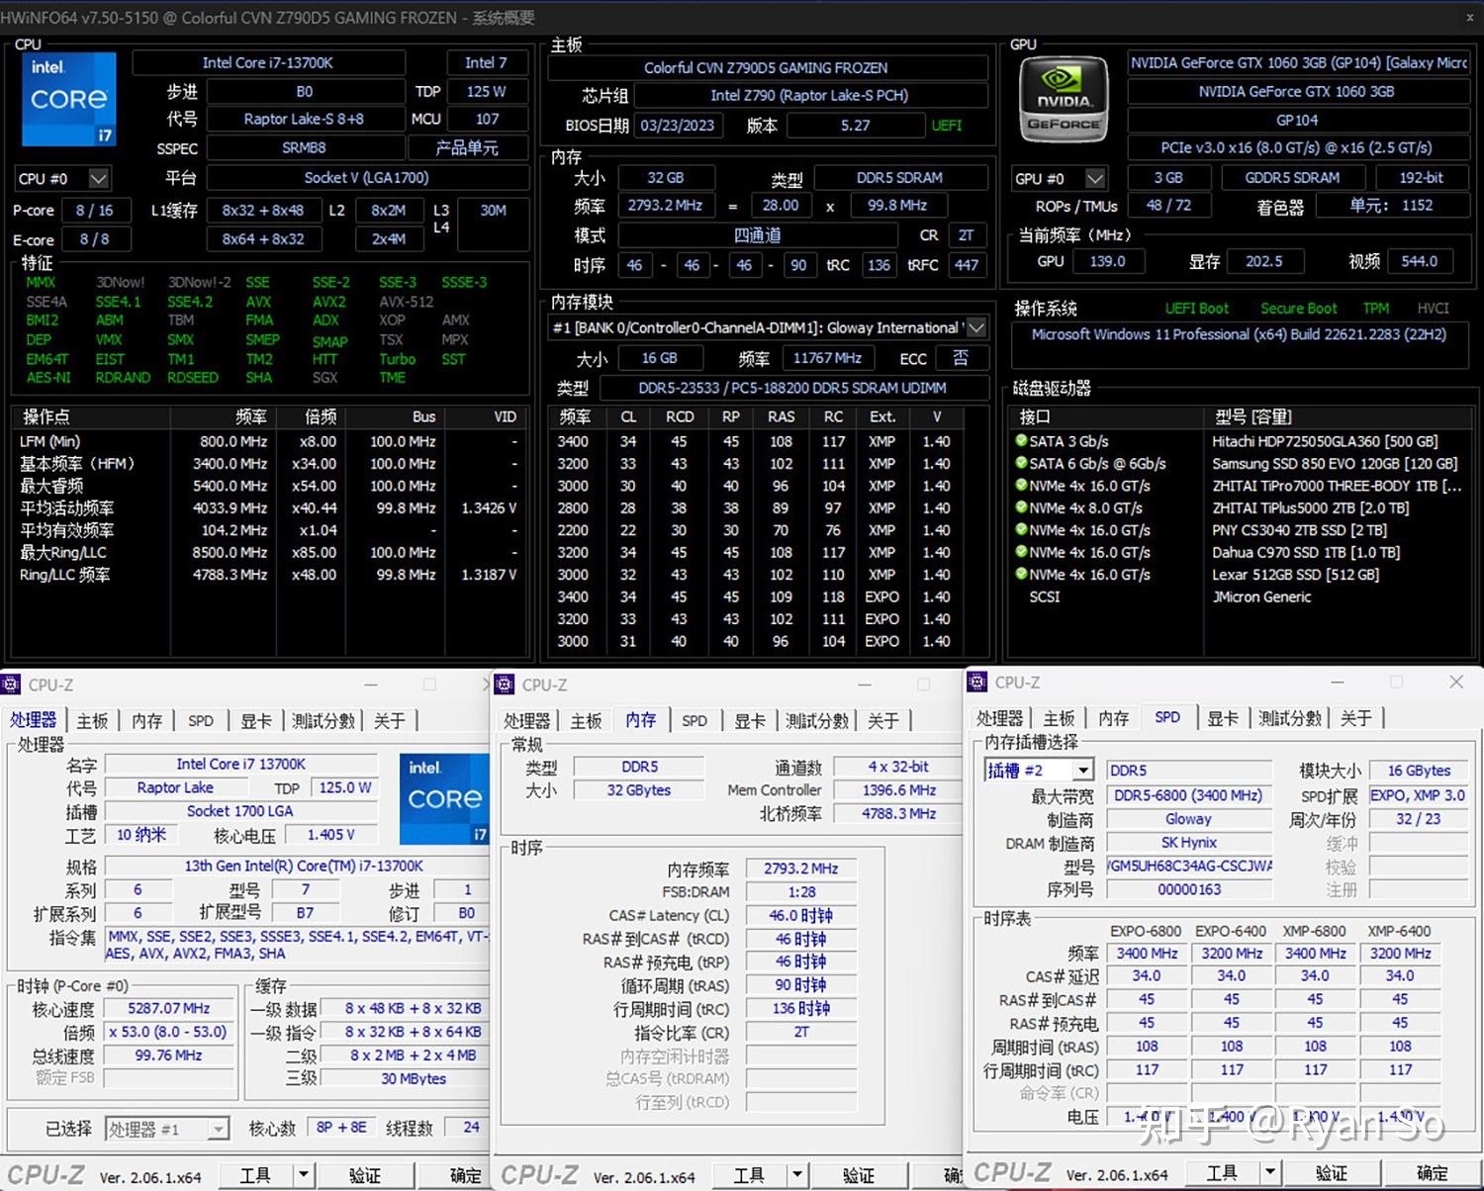Click CPU-Z app icon in leftmost window title bar
The image size is (1484, 1191).
click(x=11, y=685)
